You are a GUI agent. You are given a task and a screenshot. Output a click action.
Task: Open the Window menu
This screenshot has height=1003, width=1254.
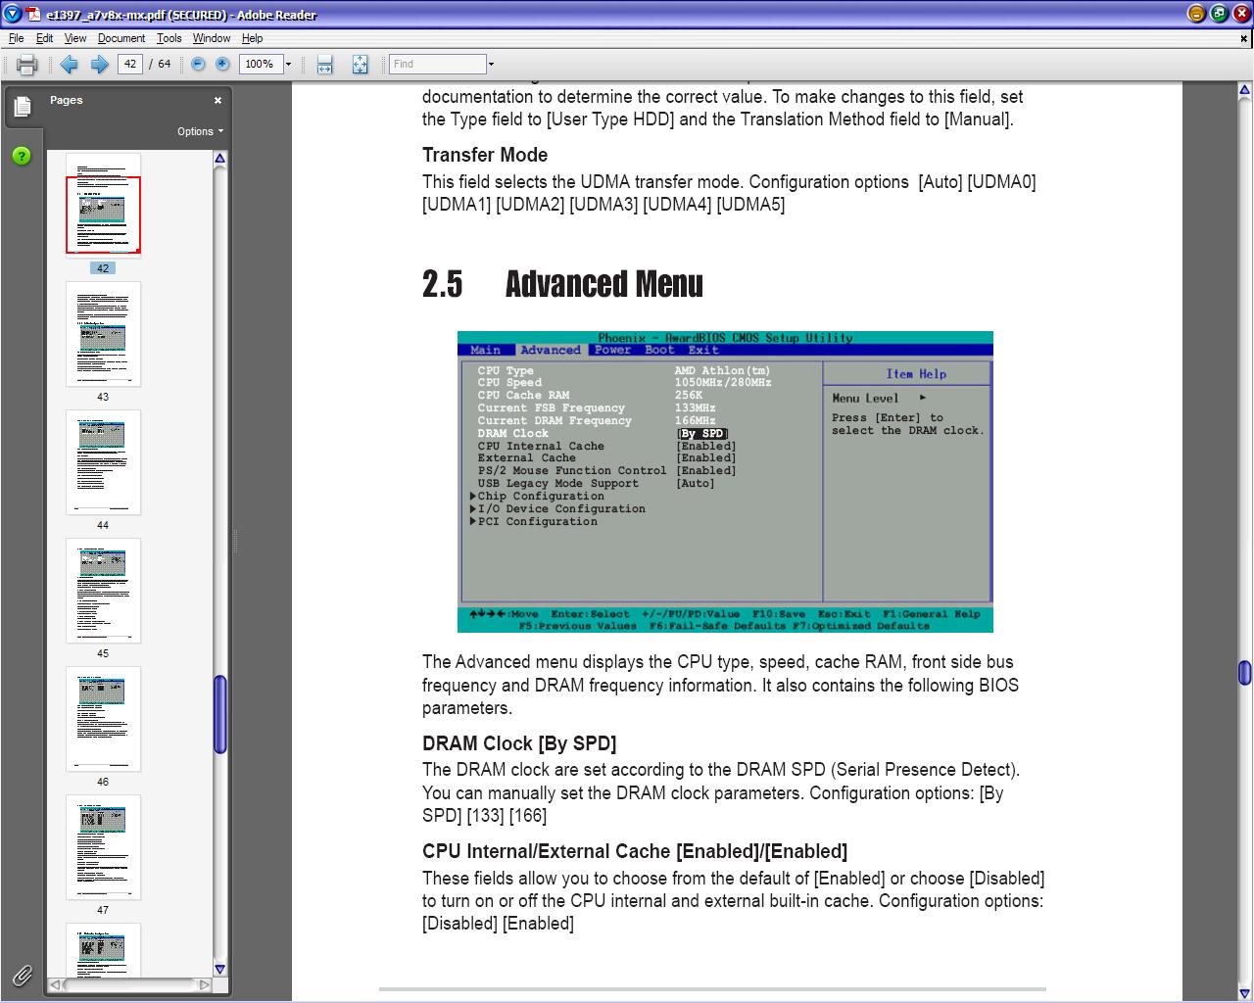pos(212,38)
